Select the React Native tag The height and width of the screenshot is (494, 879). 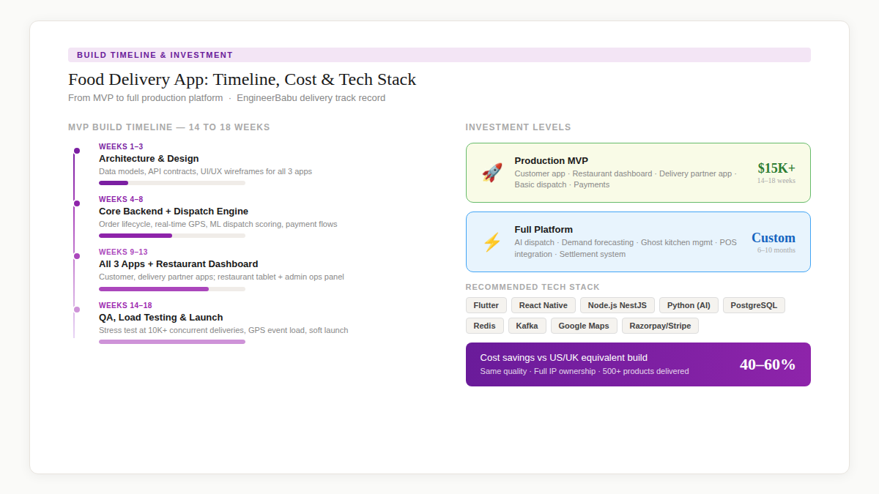click(x=544, y=305)
